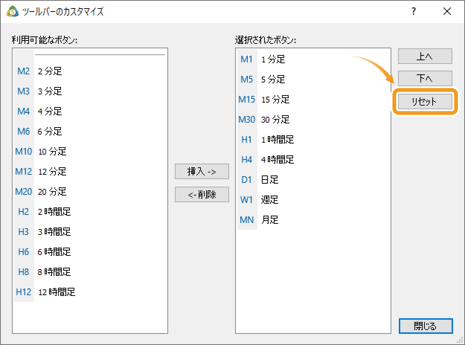Select the '10 分足' text row
The height and width of the screenshot is (345, 465).
[x=52, y=152]
